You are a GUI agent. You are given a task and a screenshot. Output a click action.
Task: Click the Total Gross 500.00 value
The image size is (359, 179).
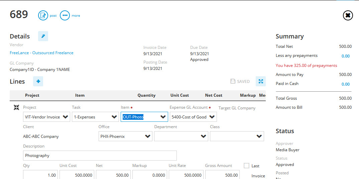(x=345, y=98)
